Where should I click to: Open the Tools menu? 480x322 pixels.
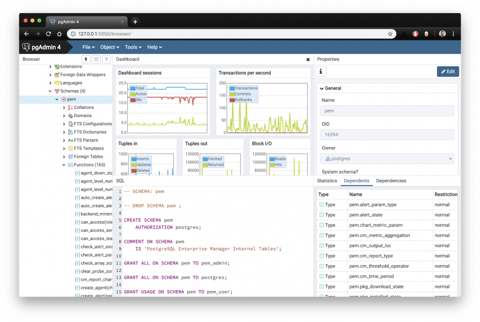coord(133,47)
